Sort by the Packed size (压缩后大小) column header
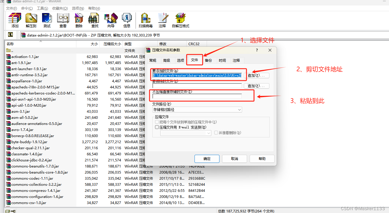 [x=111, y=44]
